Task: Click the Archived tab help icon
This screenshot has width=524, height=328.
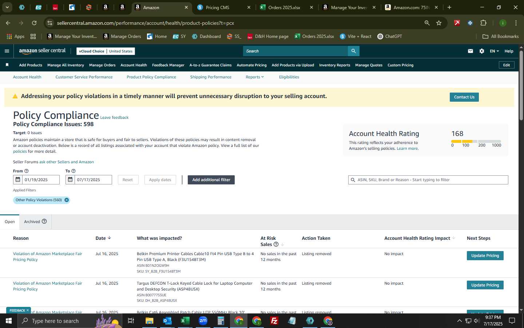Action: click(44, 221)
